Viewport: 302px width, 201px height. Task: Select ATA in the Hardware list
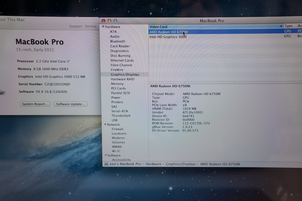[x=113, y=31]
